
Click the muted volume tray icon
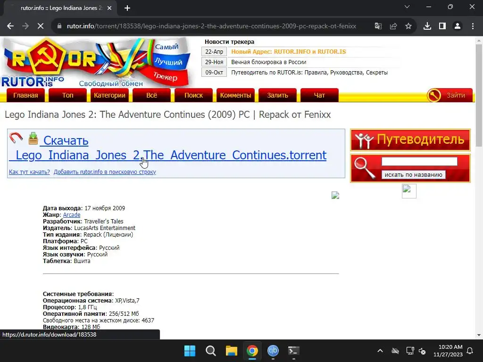422,351
